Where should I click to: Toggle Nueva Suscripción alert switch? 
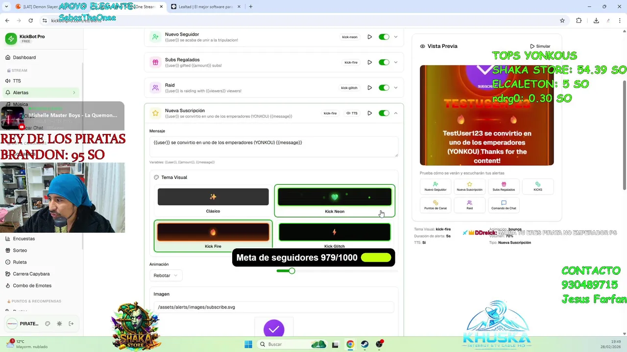pos(384,113)
